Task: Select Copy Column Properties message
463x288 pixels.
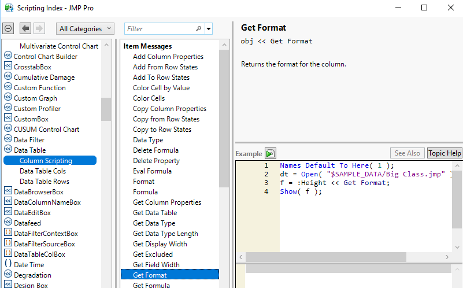Action: coord(169,109)
